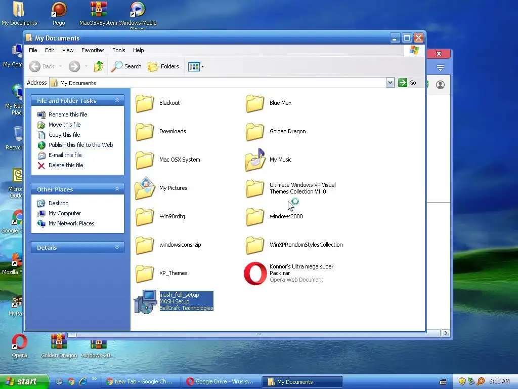
Task: Open the File menu
Action: pos(33,50)
